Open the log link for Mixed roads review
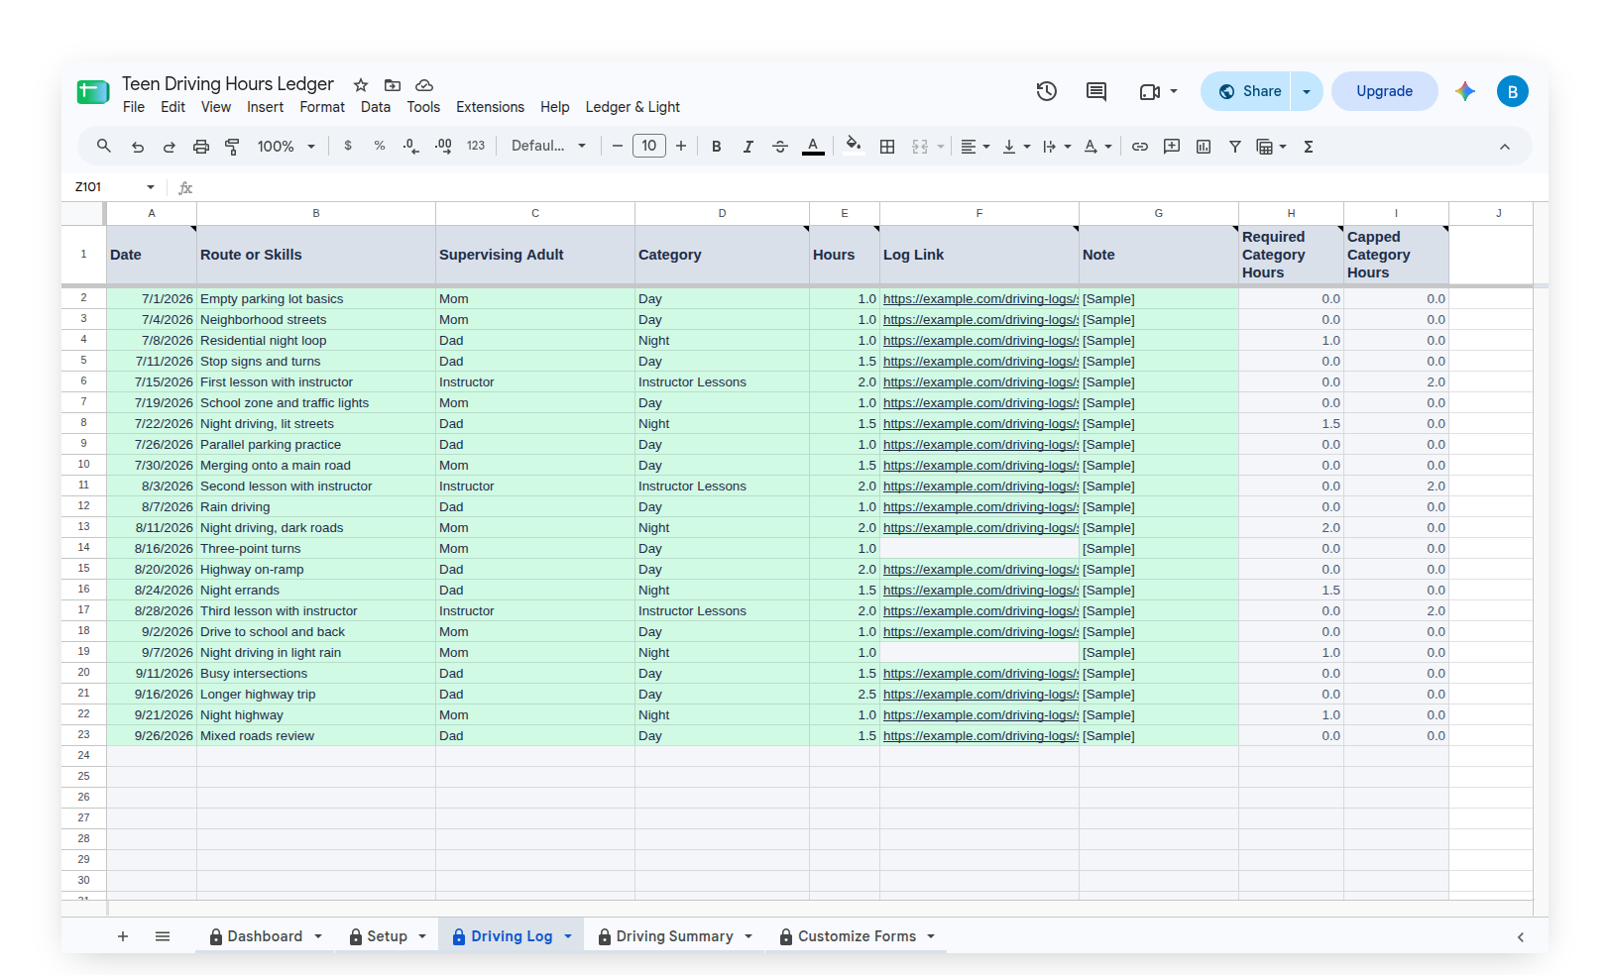This screenshot has width=1610, height=975. click(980, 736)
